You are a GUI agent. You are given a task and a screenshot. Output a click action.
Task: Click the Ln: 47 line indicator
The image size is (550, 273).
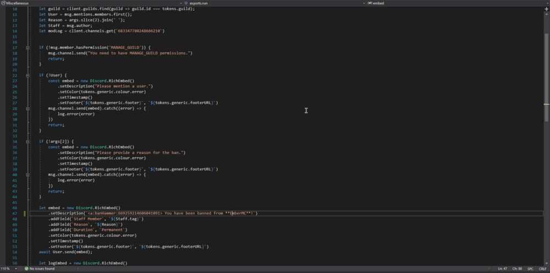pos(503,269)
